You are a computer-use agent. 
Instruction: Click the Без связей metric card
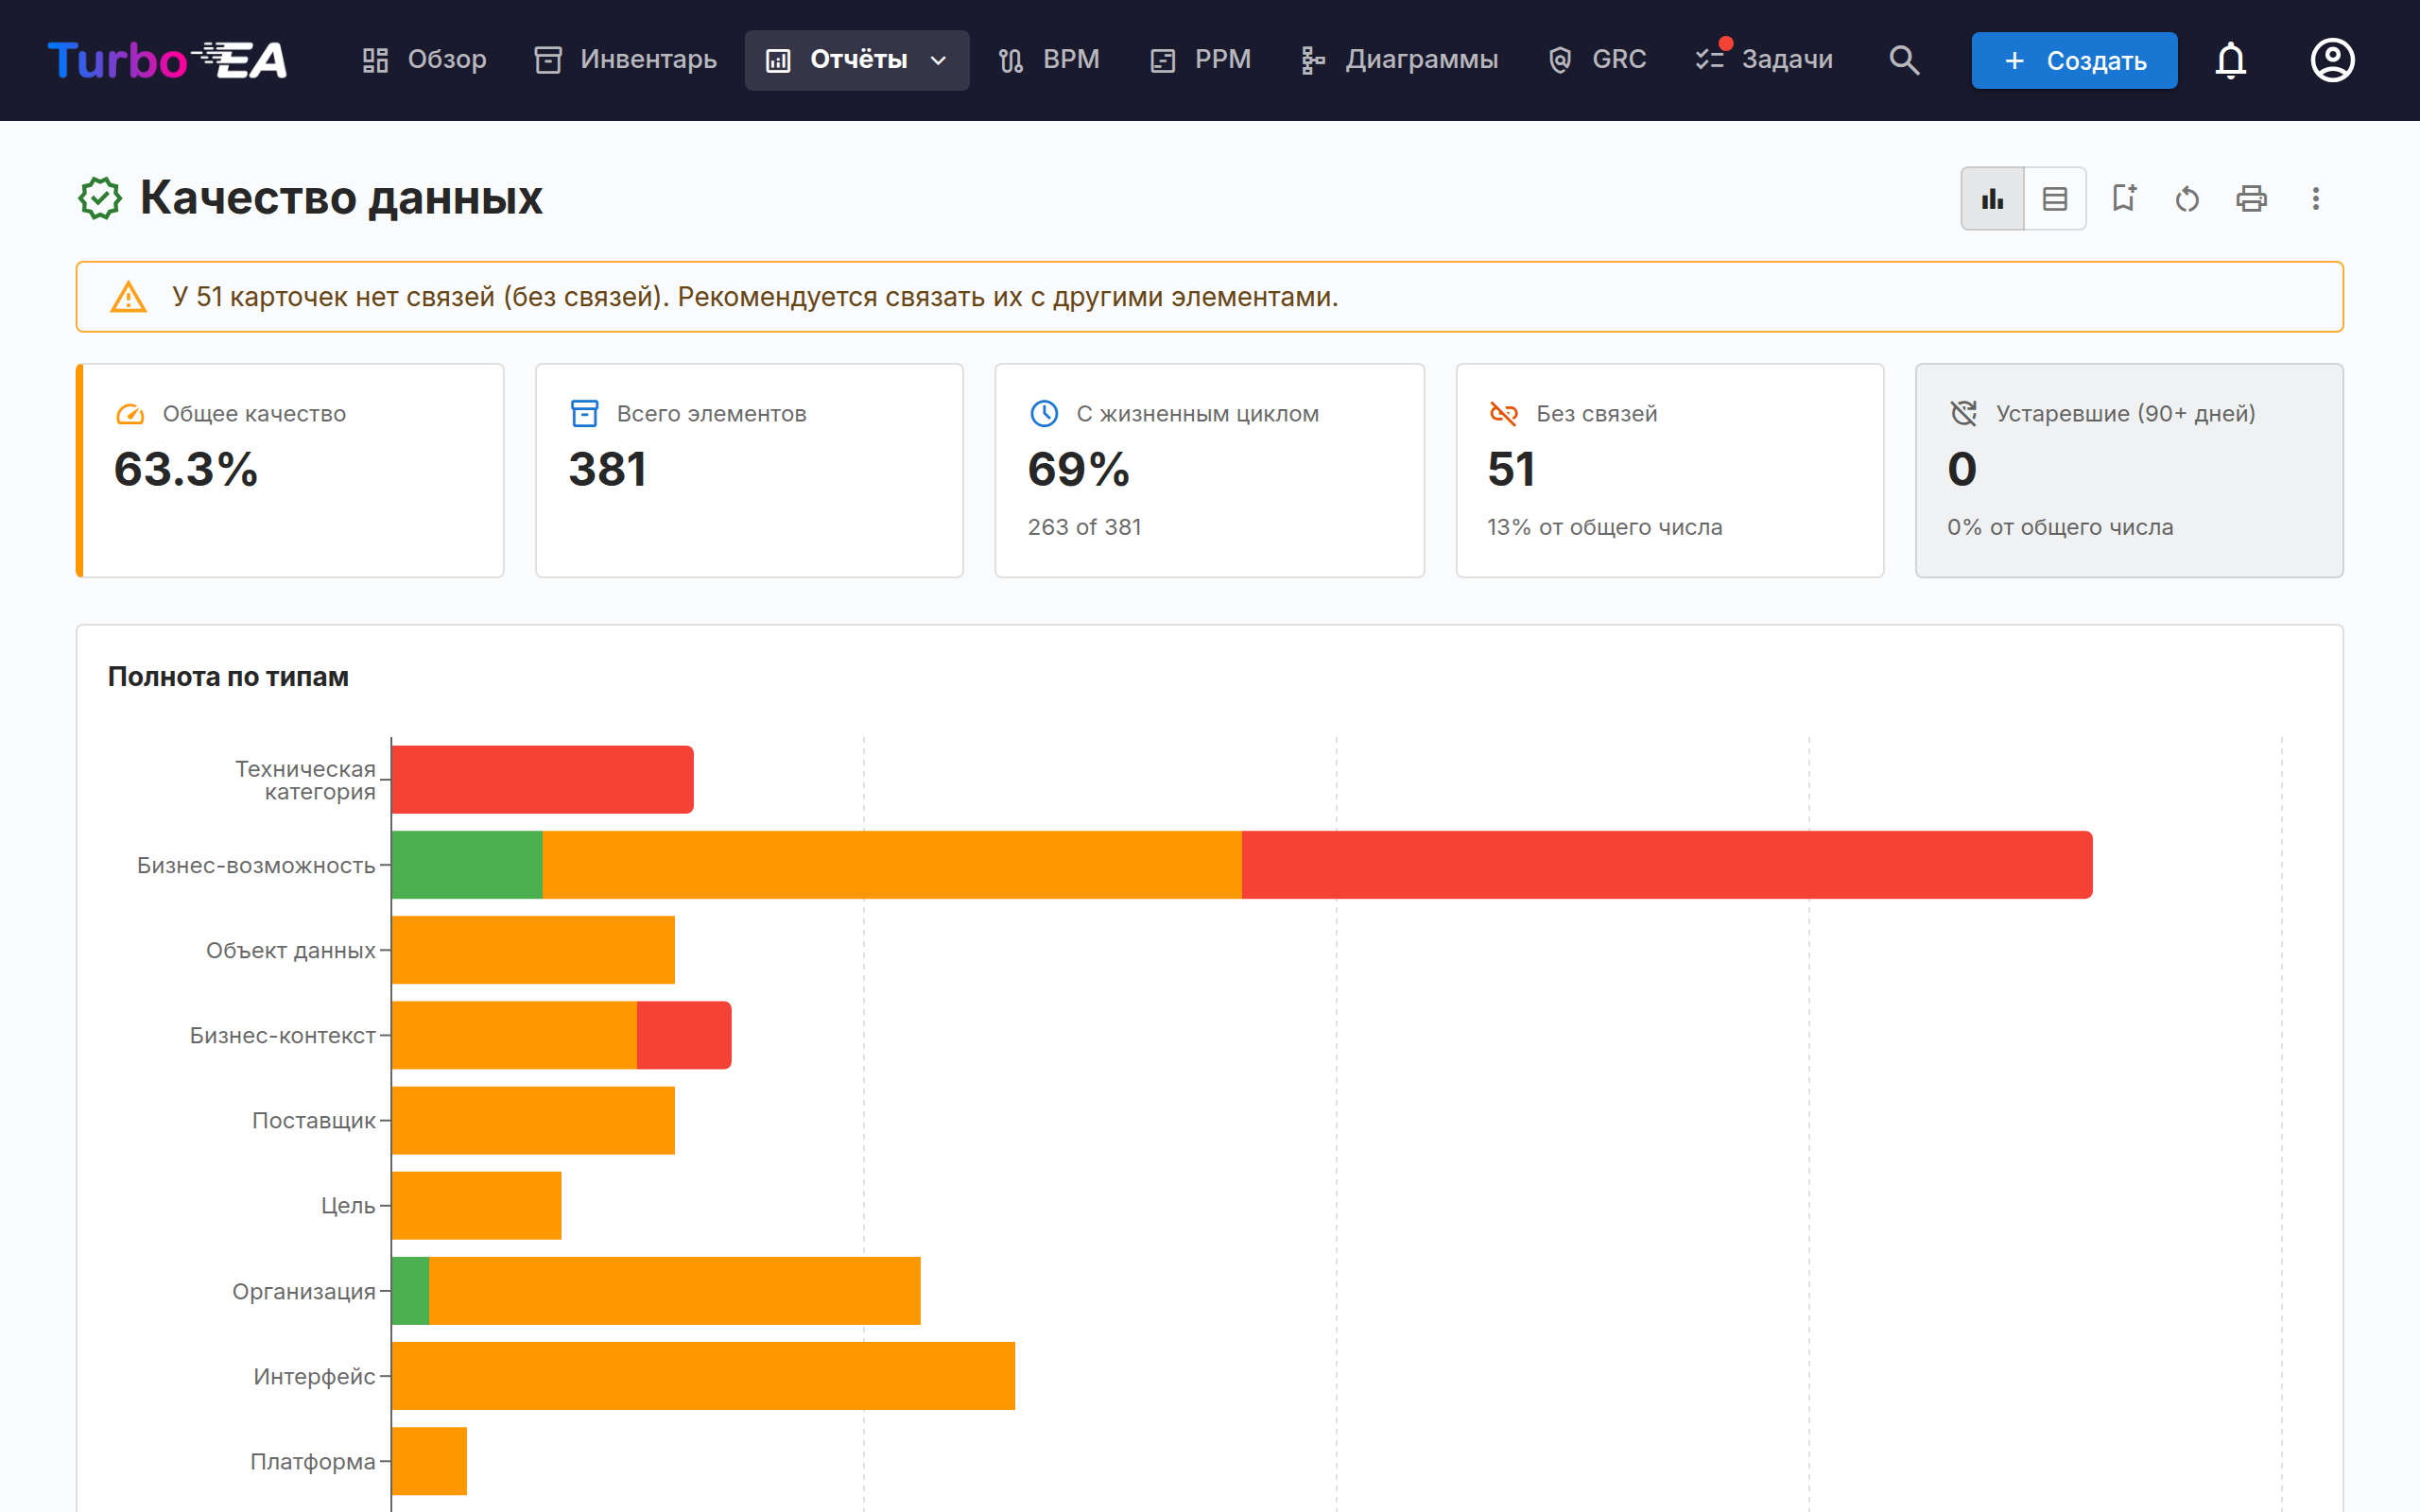coord(1670,470)
